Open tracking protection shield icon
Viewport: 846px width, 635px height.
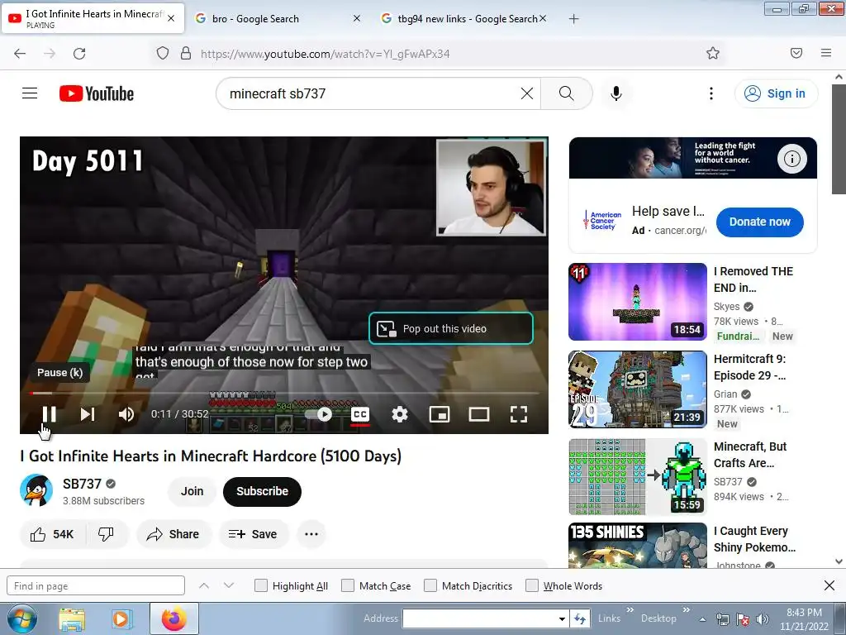163,54
